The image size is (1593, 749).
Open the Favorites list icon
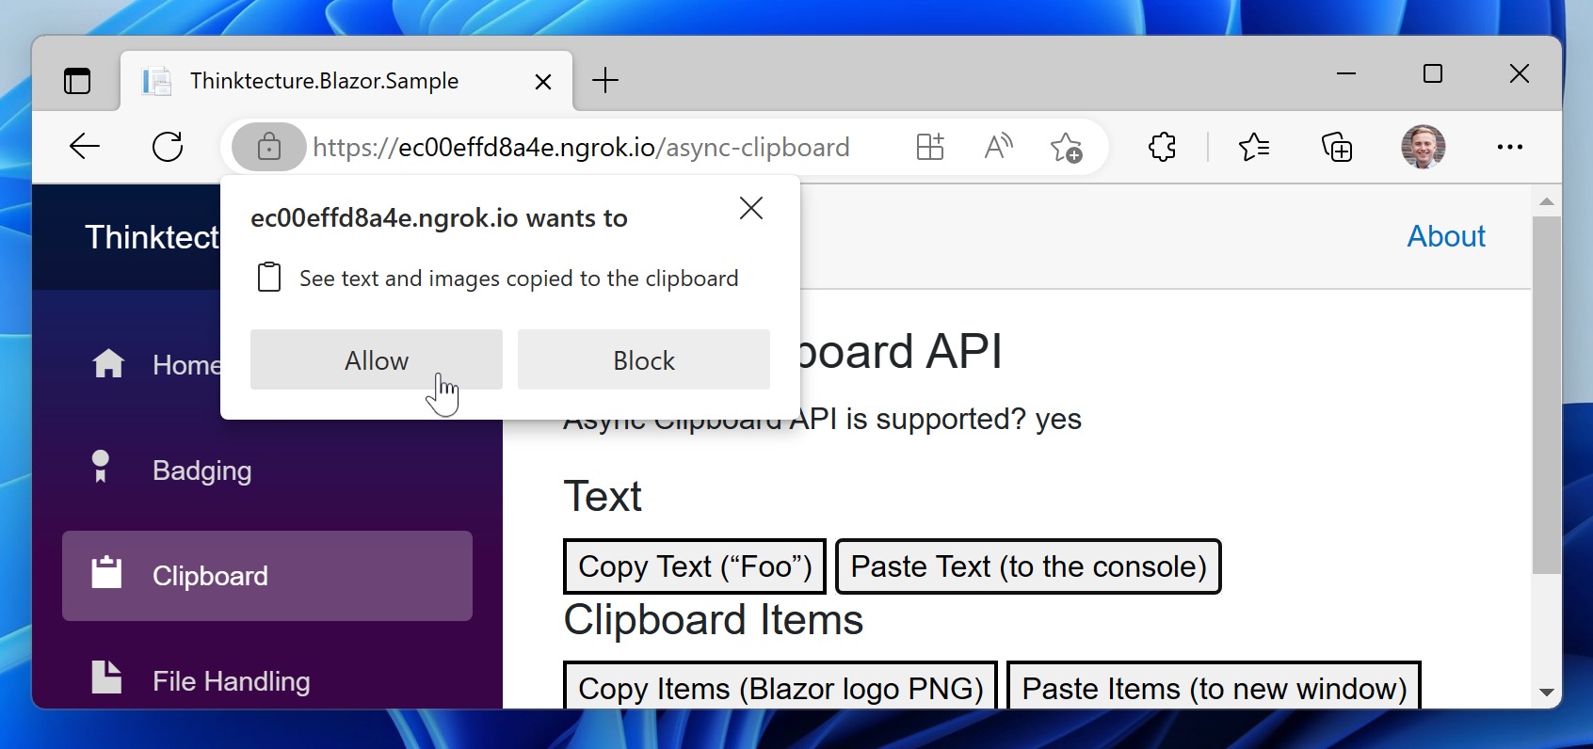[x=1254, y=147]
